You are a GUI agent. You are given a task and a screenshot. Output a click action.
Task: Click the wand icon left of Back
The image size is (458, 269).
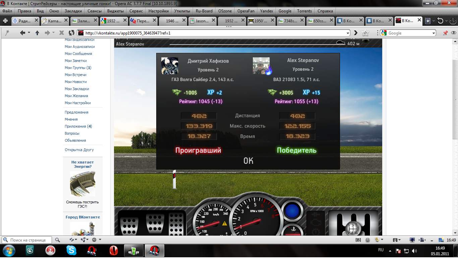7,33
